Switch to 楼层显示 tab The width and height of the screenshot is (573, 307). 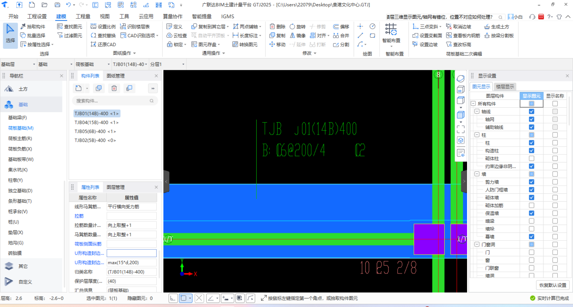505,87
